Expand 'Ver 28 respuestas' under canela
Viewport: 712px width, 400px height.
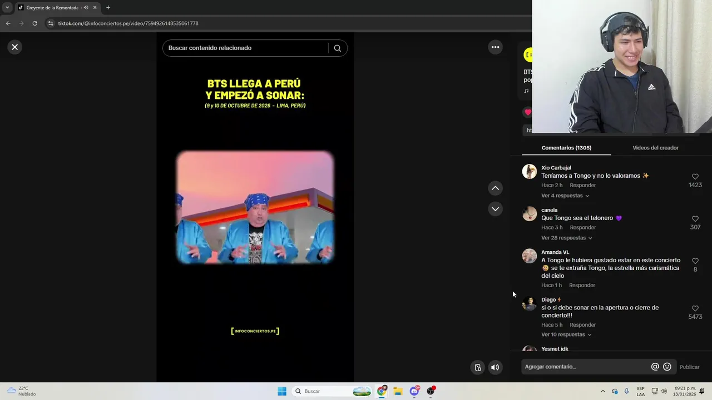(567, 238)
